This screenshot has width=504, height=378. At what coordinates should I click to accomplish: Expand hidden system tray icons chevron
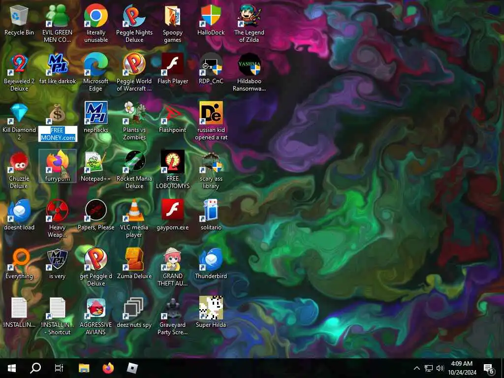pos(416,368)
